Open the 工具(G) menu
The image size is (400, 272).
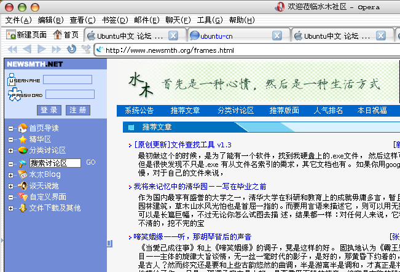(210, 20)
